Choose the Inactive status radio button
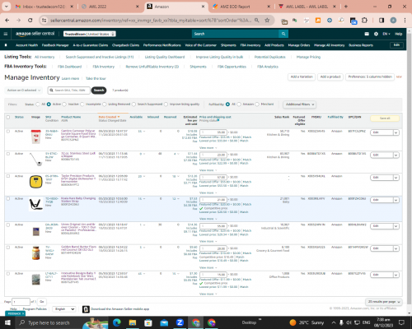Screen dimensions: 412x329 click(64, 104)
